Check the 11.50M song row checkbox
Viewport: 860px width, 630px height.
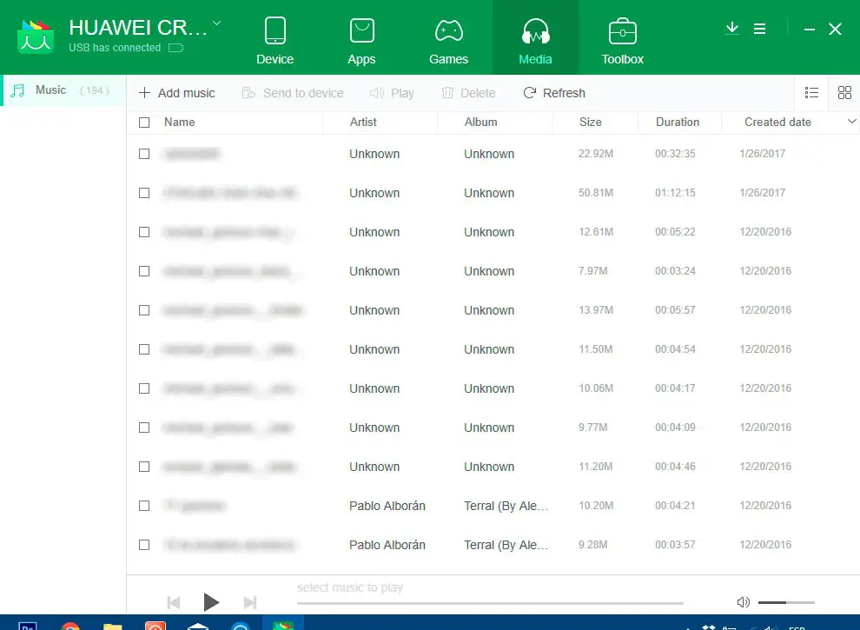click(144, 349)
